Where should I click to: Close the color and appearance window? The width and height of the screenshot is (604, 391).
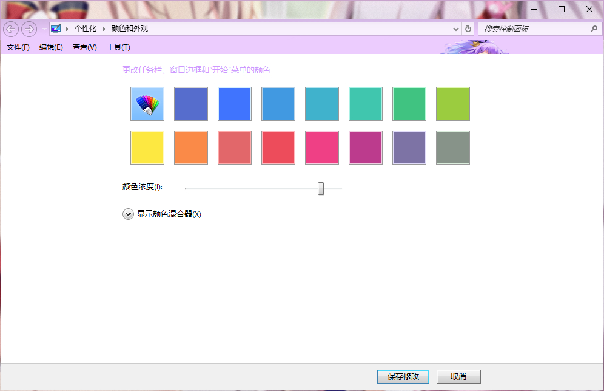589,9
